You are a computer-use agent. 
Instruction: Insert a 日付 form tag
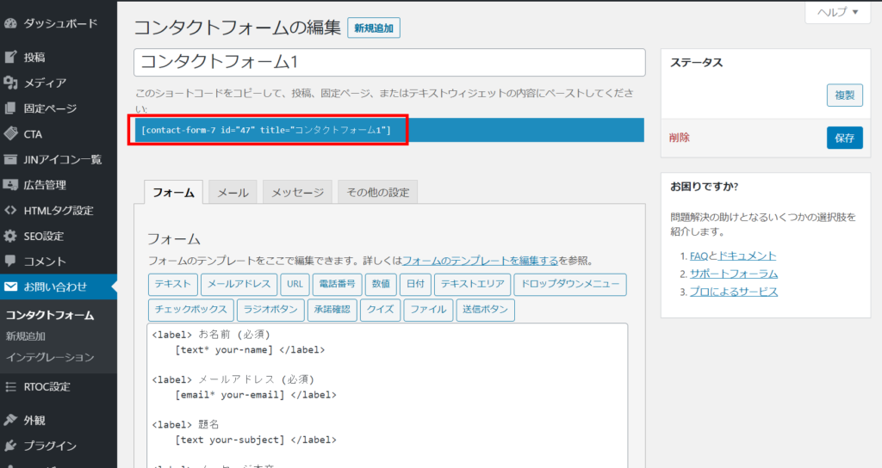pos(416,284)
